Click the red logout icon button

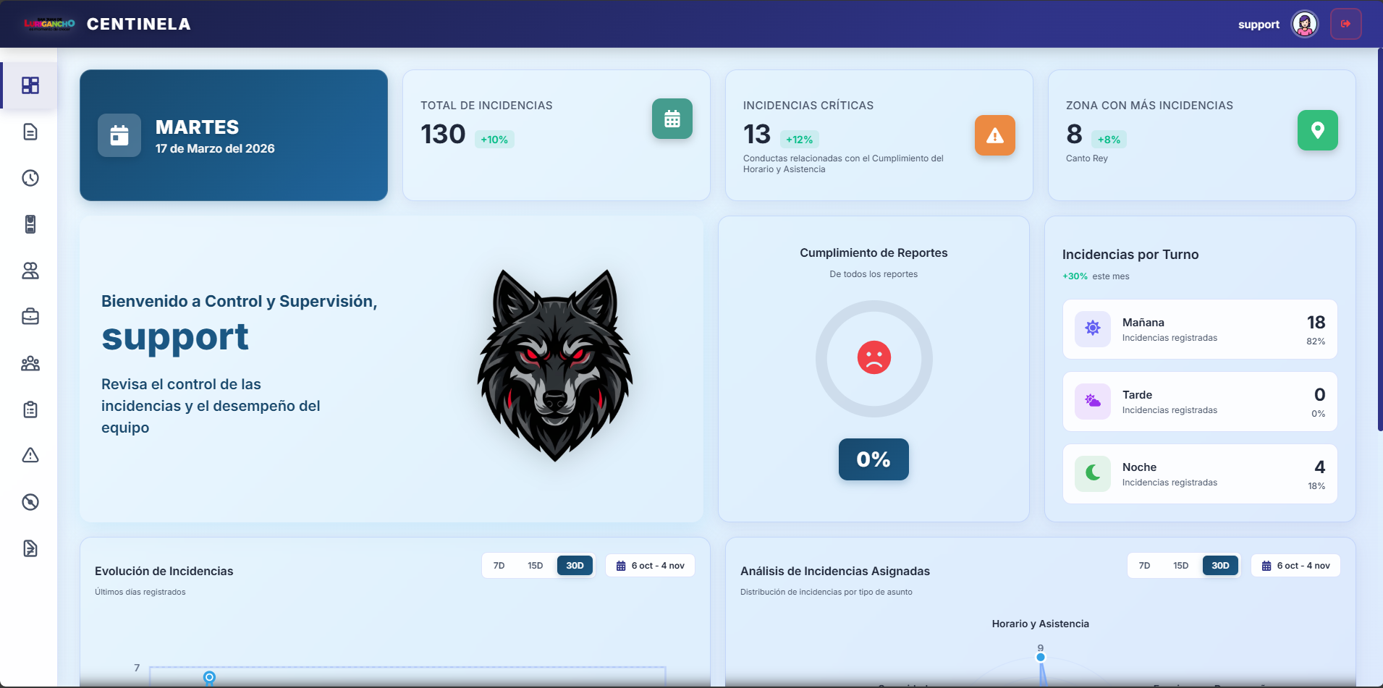(x=1346, y=24)
